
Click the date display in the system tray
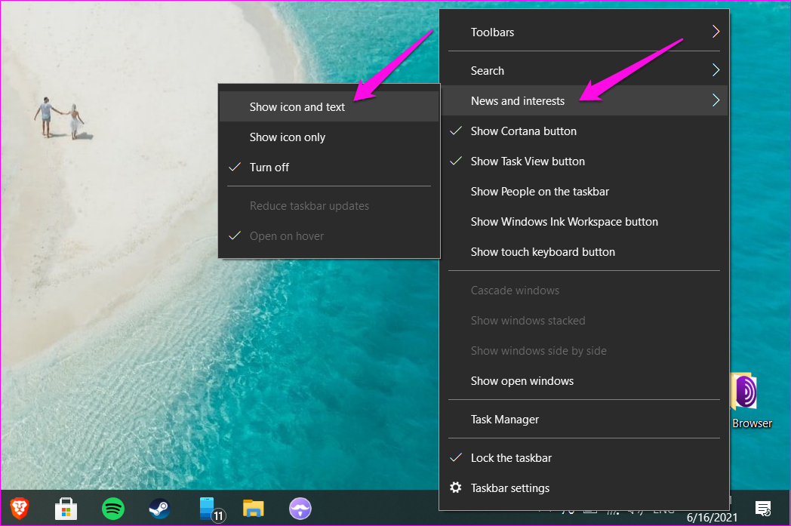tap(711, 516)
